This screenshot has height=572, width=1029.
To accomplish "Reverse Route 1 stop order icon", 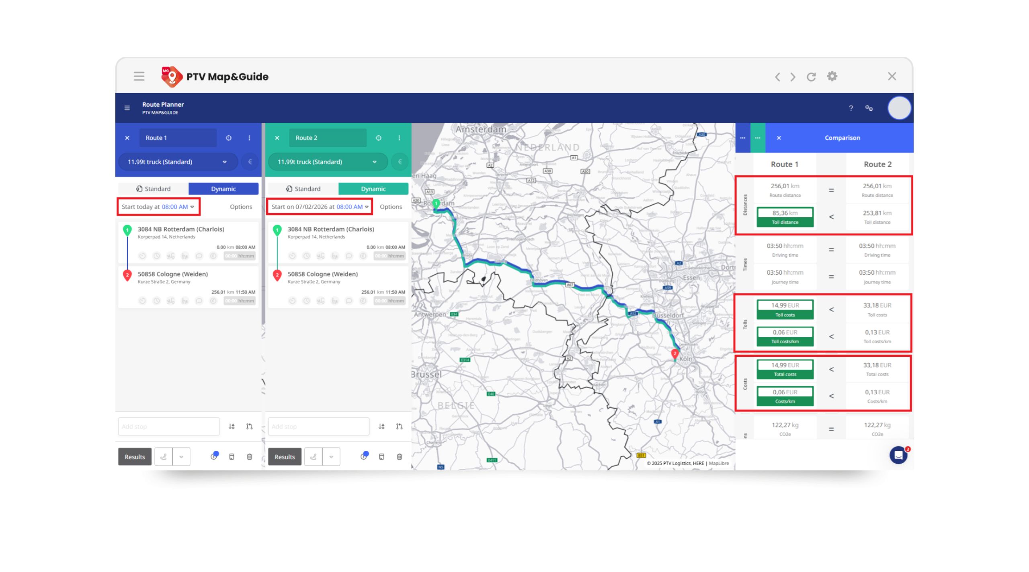I will tap(249, 426).
